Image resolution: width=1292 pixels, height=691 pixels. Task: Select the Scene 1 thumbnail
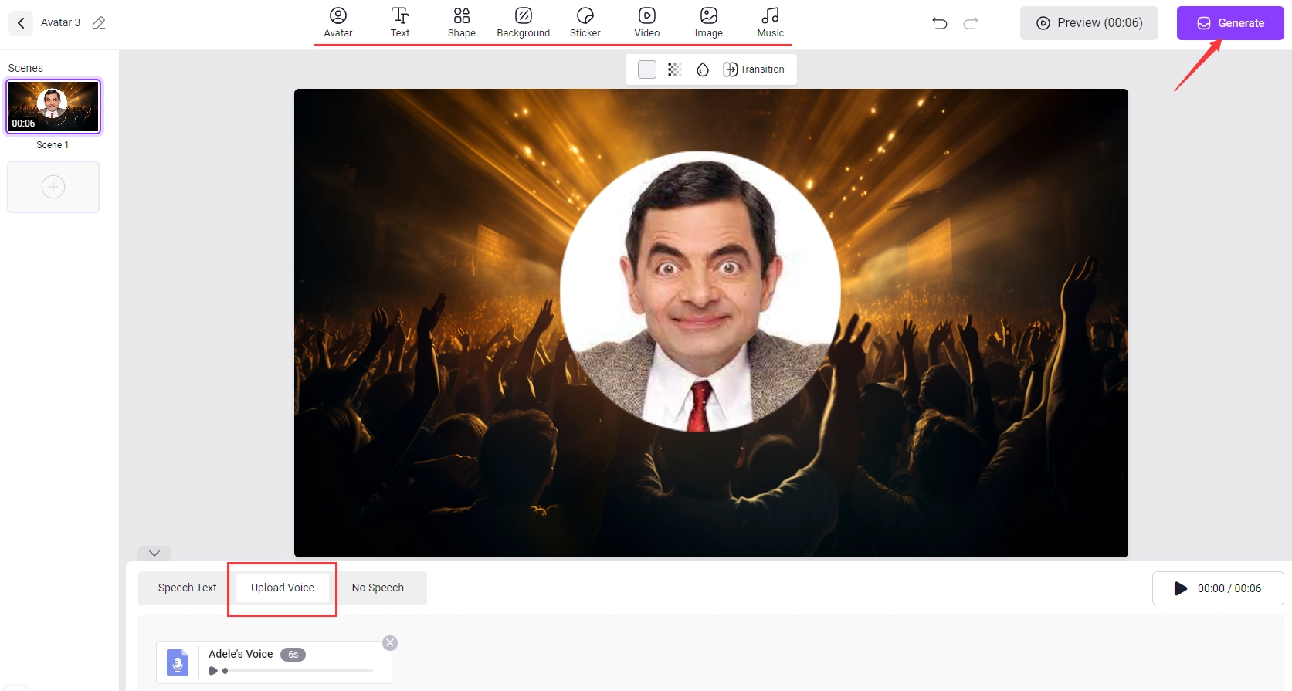coord(53,107)
